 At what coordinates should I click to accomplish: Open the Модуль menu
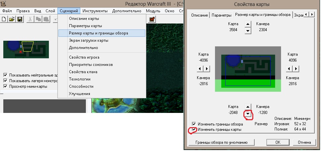153,11
